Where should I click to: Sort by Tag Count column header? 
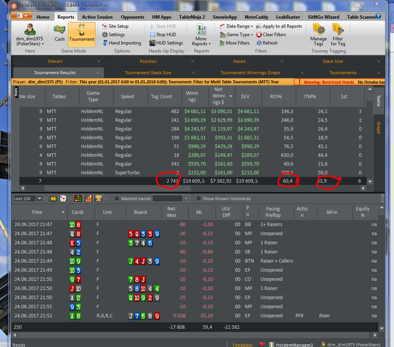point(162,96)
